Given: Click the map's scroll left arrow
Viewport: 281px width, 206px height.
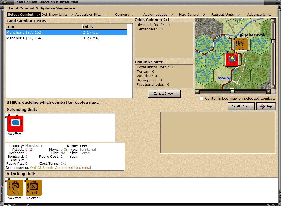Looking at the screenshot, I should tap(197, 91).
